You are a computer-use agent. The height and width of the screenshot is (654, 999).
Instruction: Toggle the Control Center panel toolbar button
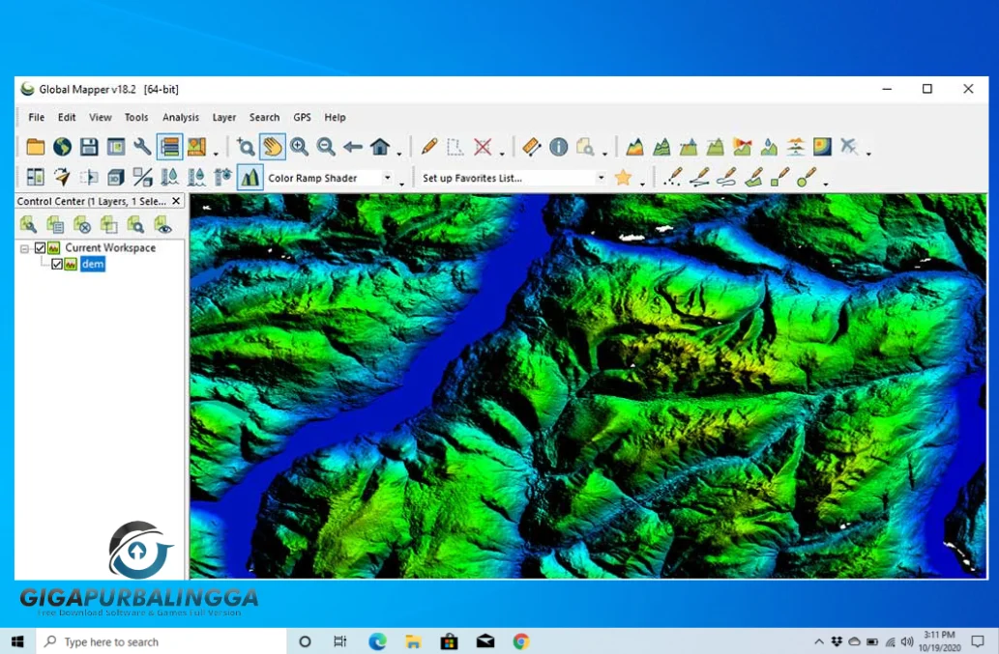[x=169, y=147]
